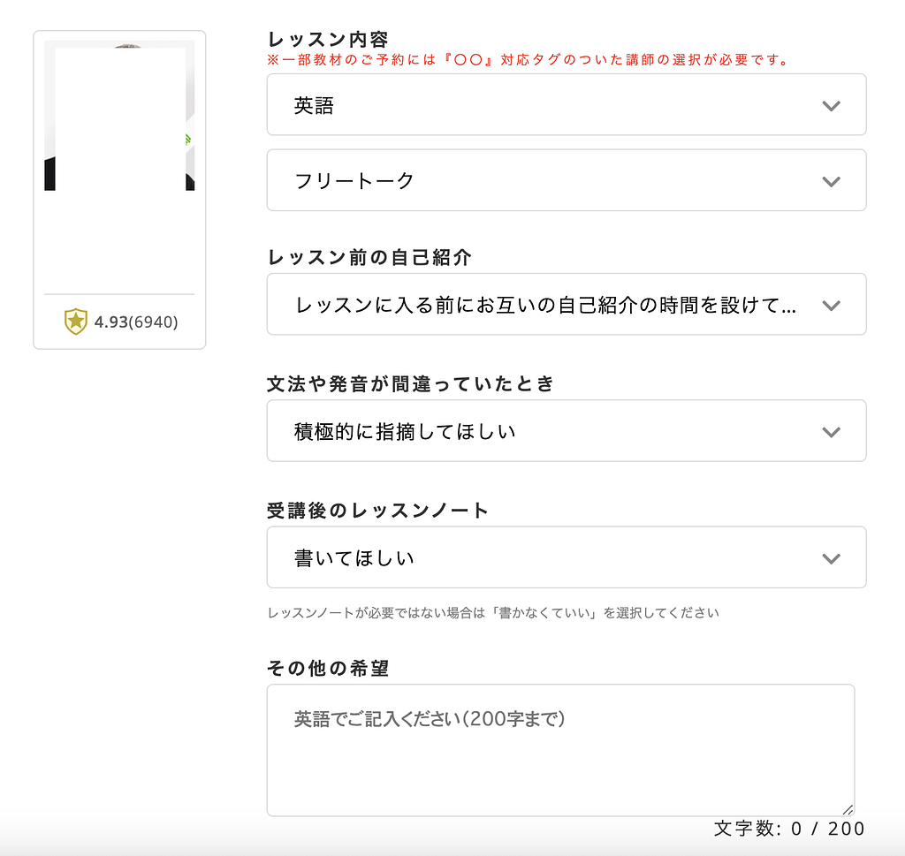Viewport: 905px width, 856px height.
Task: Click the note below the レッスンノート dropdown
Action: 494,612
